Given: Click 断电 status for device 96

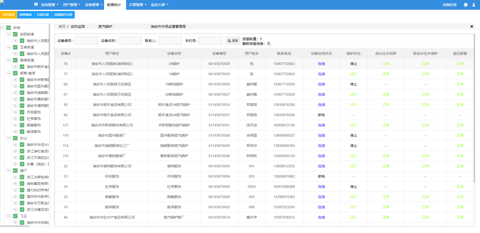Looking at the screenshot, I should pyautogui.click(x=321, y=115).
